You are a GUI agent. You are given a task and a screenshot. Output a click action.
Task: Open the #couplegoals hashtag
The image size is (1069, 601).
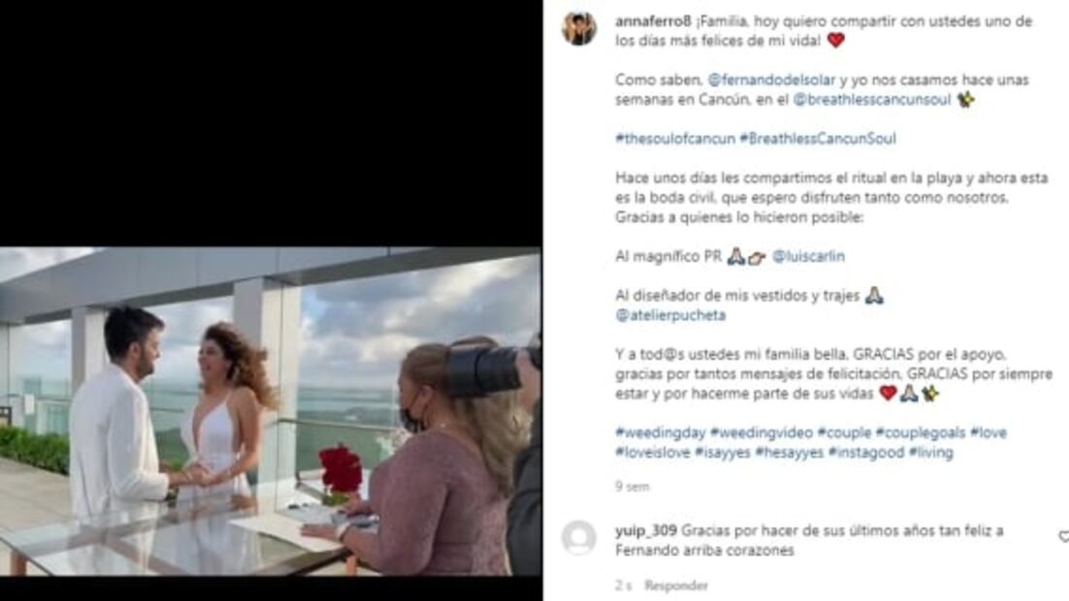pos(921,432)
